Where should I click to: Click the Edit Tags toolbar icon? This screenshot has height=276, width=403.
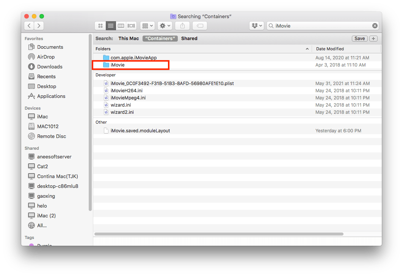coord(199,25)
